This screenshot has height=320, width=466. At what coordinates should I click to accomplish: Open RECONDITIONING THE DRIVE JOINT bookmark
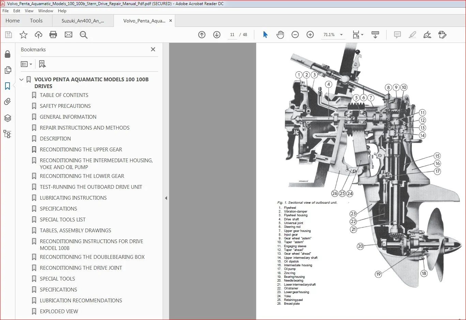point(81,268)
